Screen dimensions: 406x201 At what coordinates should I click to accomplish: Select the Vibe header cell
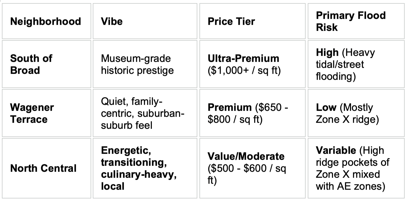tap(145, 21)
